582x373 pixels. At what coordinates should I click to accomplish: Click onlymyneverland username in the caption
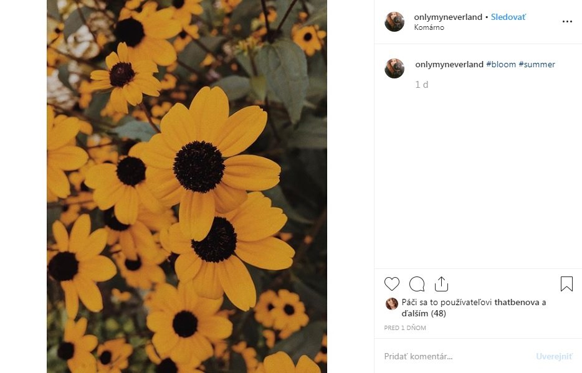click(x=449, y=64)
